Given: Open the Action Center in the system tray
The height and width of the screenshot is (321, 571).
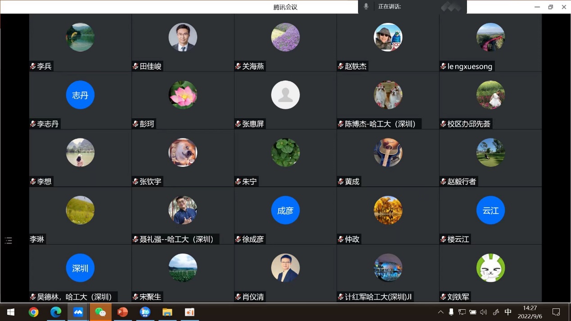Looking at the screenshot, I should point(555,312).
